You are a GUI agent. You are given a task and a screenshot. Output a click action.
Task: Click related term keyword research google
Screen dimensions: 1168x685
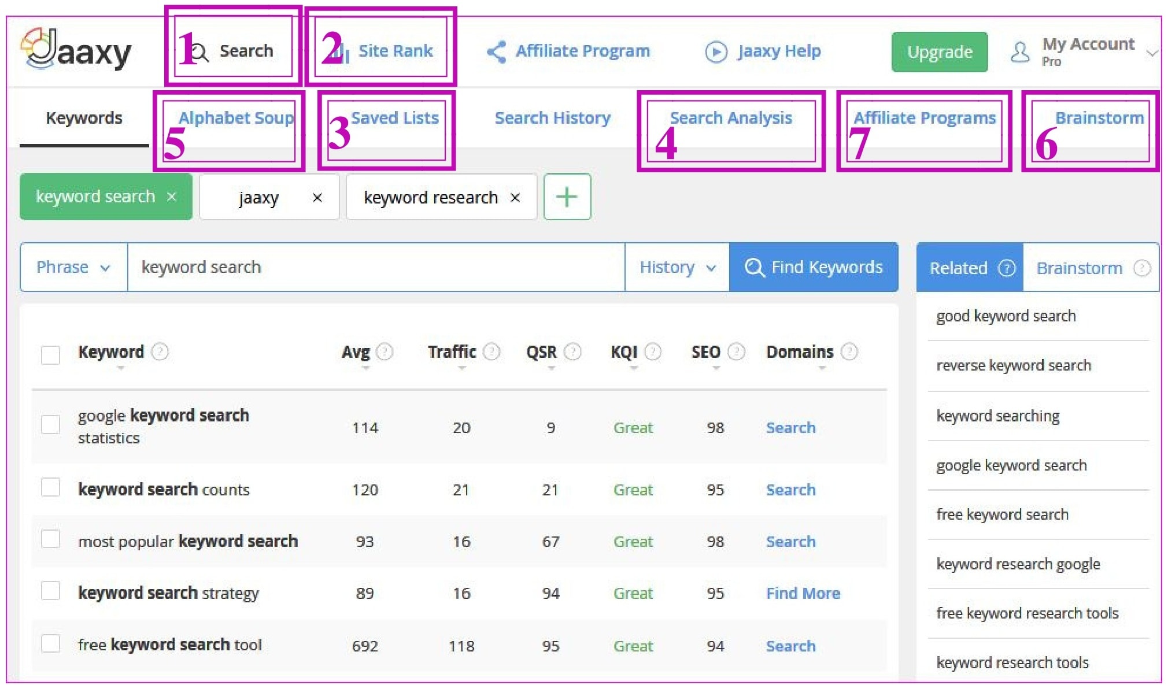coord(1018,564)
